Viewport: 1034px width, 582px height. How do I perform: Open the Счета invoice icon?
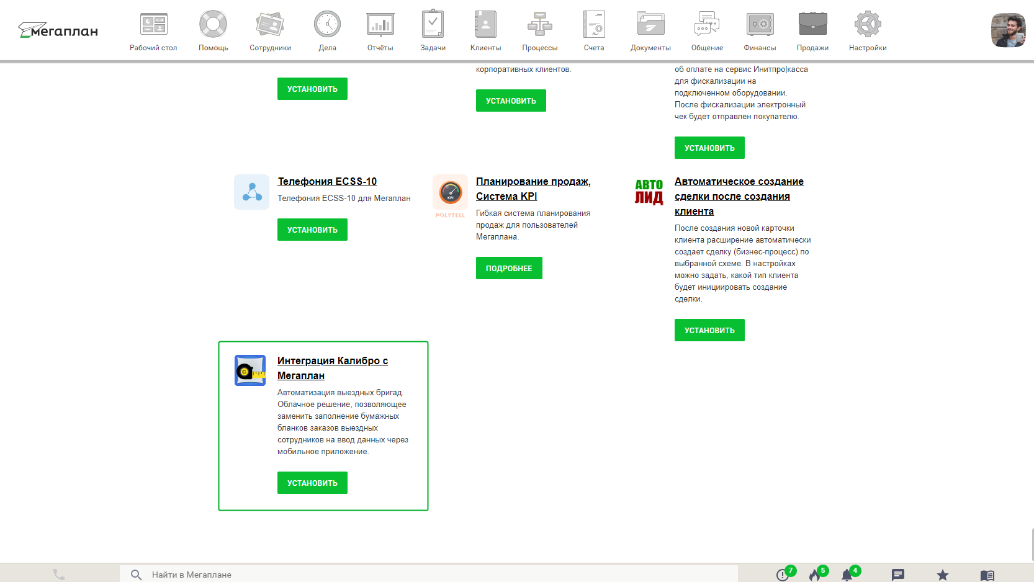[594, 24]
